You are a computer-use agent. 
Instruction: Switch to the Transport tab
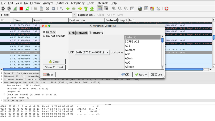96,33
